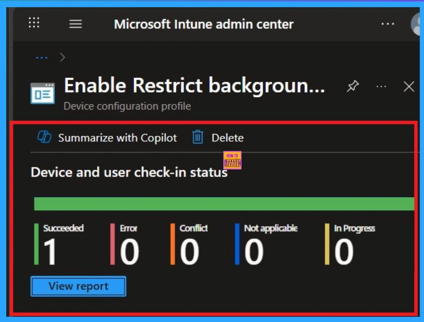Screen dimensions: 424x322
Task: Select the Conflict count value
Action: tap(190, 252)
